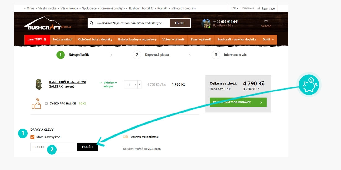Click the Bushcraft shop.cz logo
Screen dimensions: 341x170
[48, 23]
